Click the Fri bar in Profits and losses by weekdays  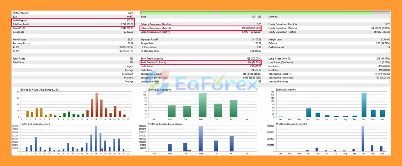point(231,144)
